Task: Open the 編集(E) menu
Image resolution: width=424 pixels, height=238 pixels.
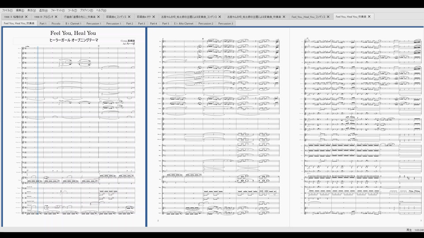Action: (20, 10)
